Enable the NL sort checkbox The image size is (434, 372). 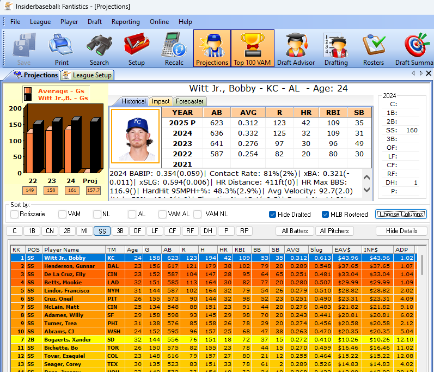[x=97, y=214]
